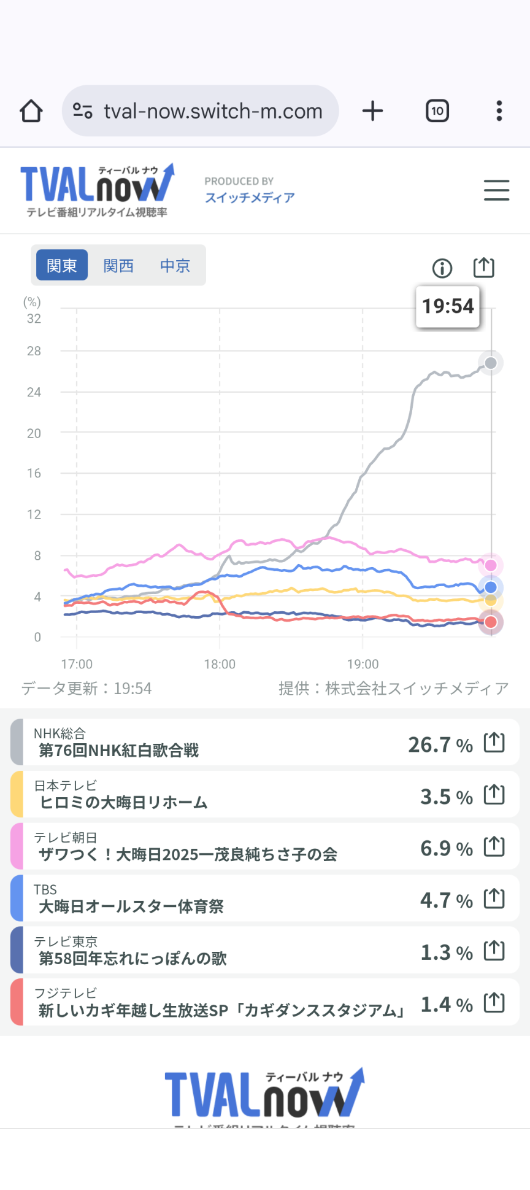Viewport: 530px width, 1190px height.
Task: Open the browser three-dot menu
Action: tap(499, 111)
